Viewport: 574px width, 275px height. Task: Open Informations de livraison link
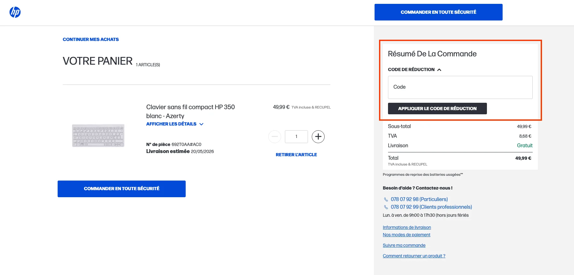tap(407, 227)
